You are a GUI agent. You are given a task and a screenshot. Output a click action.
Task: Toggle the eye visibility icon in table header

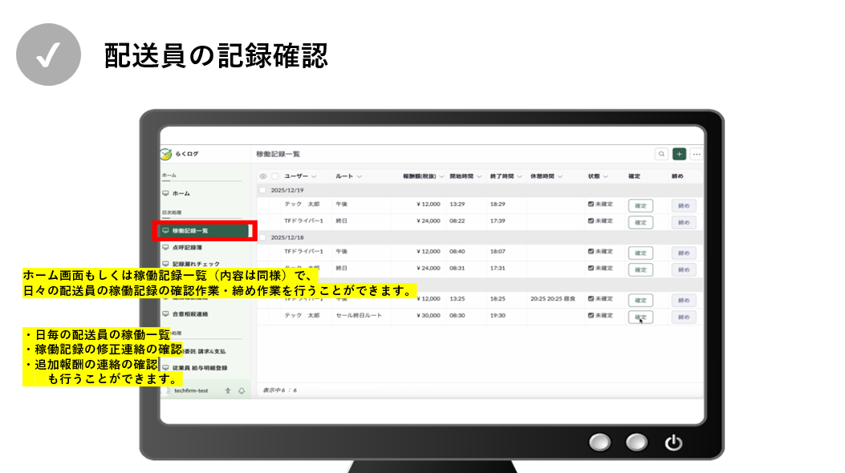click(263, 176)
